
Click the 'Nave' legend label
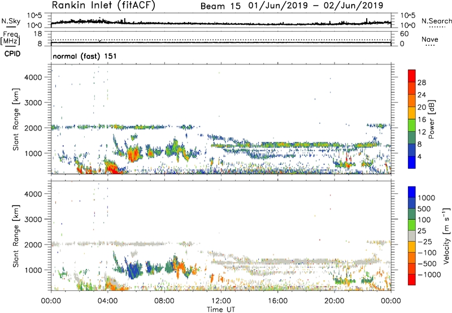[x=430, y=39]
